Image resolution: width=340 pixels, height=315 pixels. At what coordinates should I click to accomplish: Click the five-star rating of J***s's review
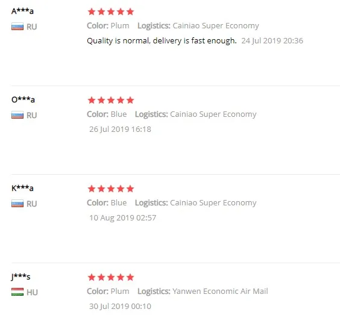(111, 277)
